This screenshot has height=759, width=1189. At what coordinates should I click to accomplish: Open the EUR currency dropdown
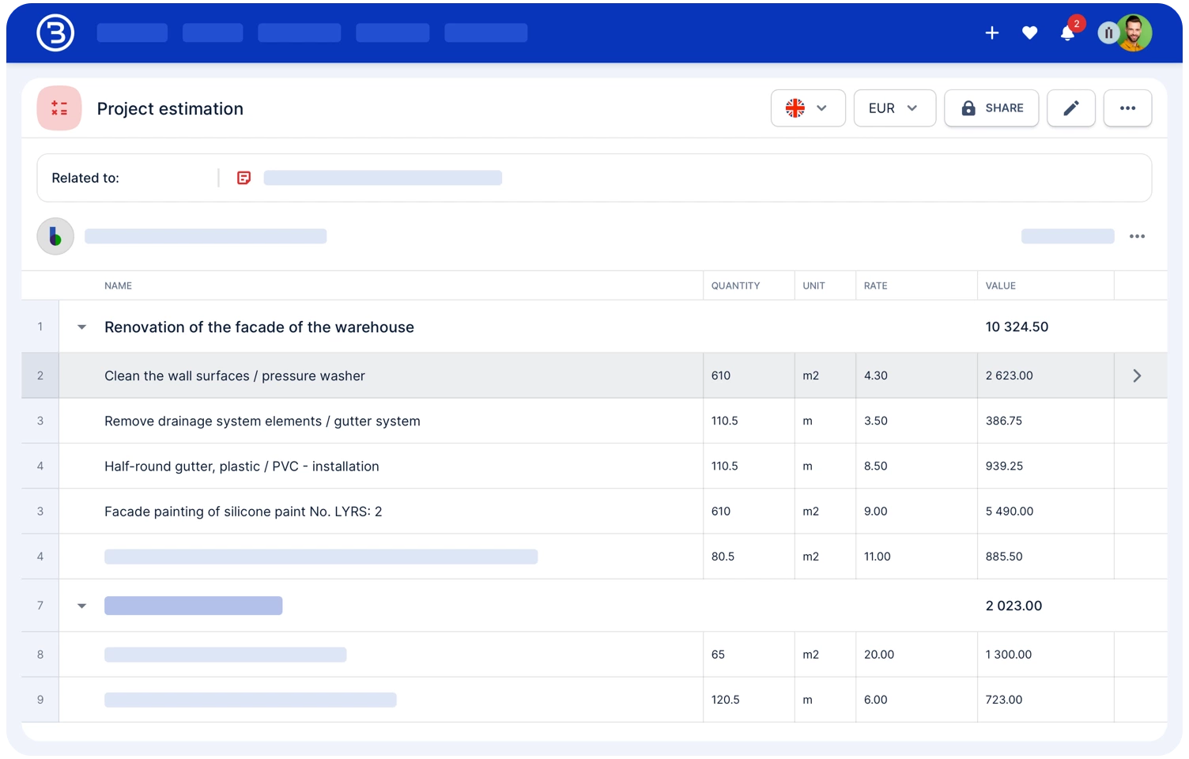click(x=894, y=108)
